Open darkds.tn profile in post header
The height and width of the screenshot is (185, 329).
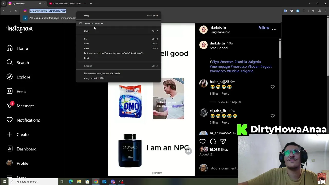(218, 28)
